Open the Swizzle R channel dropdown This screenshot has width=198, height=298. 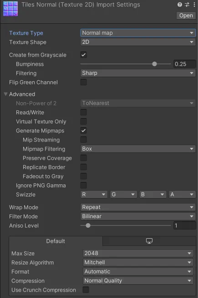(94, 194)
